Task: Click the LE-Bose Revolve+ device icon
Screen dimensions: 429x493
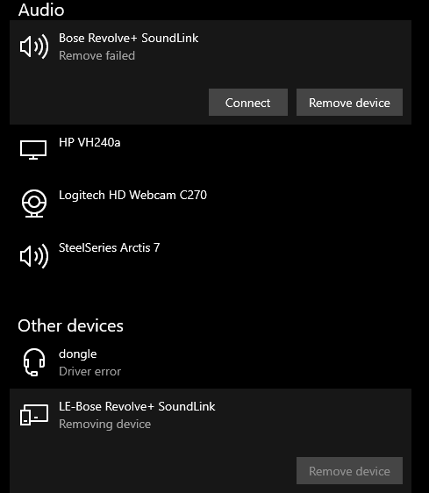Action: coord(34,415)
